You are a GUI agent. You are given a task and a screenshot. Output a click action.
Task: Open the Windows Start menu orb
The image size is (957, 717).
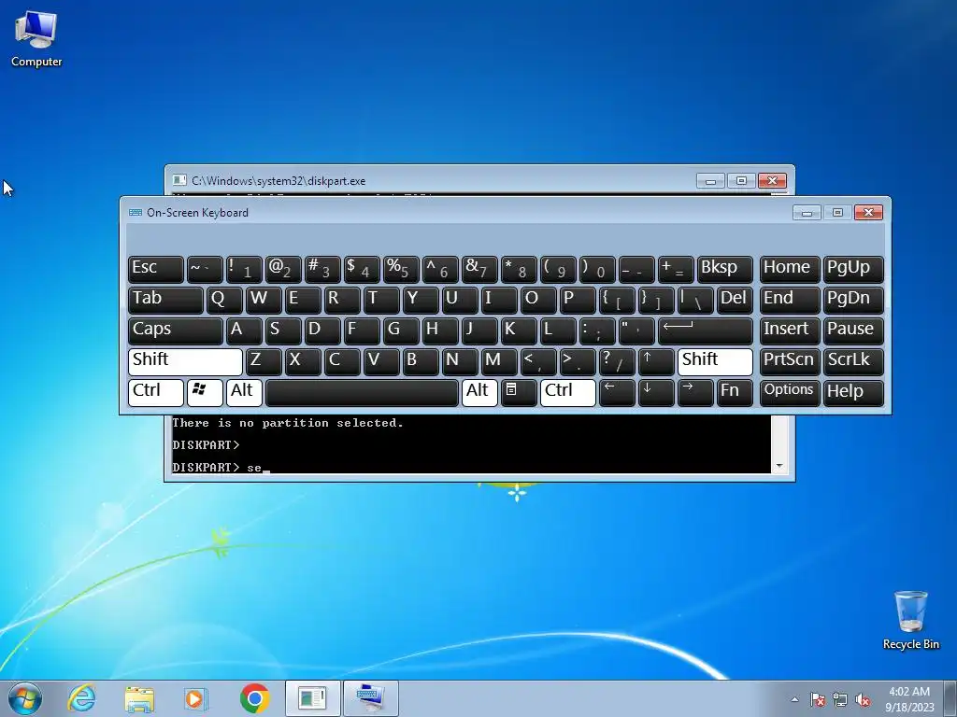[x=25, y=698]
